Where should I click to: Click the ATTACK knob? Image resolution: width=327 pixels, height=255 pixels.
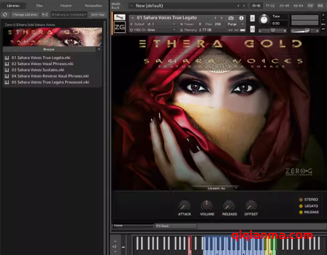184,205
